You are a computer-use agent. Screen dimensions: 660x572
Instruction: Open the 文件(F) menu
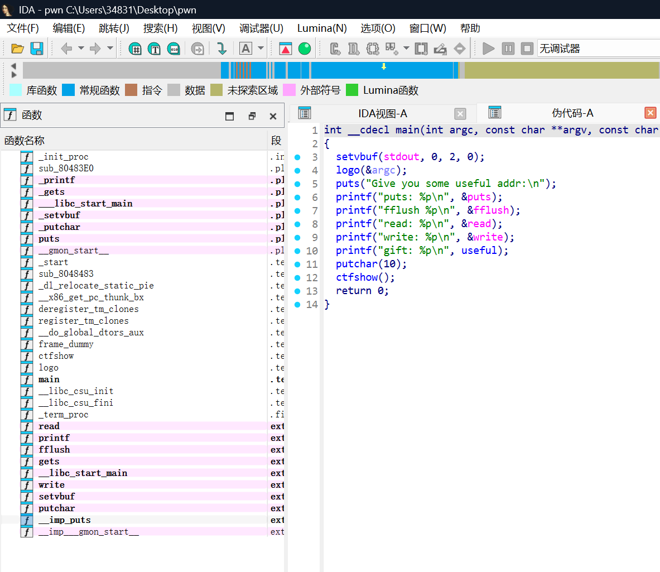[x=23, y=28]
